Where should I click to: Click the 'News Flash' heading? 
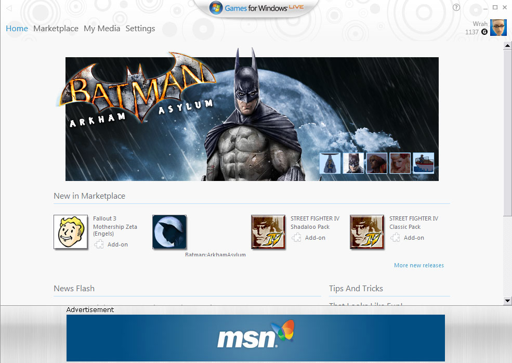pos(74,289)
